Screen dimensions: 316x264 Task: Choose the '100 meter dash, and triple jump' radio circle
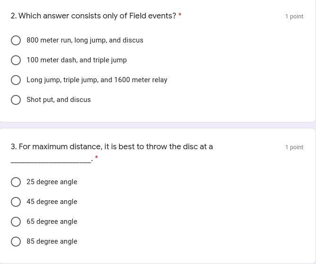(x=16, y=60)
